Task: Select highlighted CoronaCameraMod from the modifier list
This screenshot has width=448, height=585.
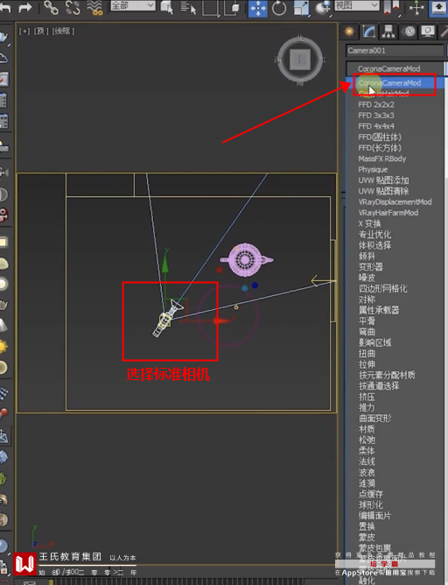Action: tap(395, 83)
